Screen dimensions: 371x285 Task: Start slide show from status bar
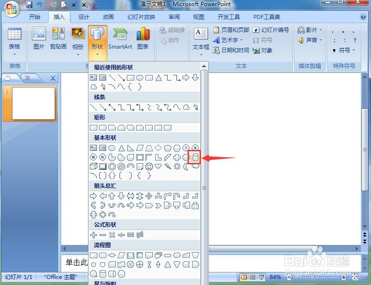tap(261, 277)
